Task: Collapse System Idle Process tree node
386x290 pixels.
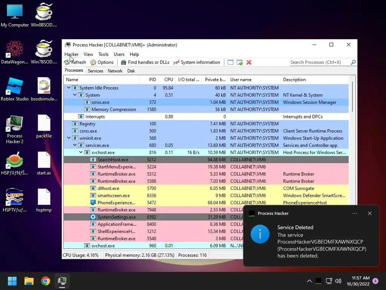Action: 69,88
